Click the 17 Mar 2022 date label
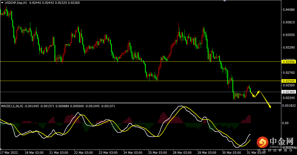Screen dimensions: 297x155 (9, 152)
